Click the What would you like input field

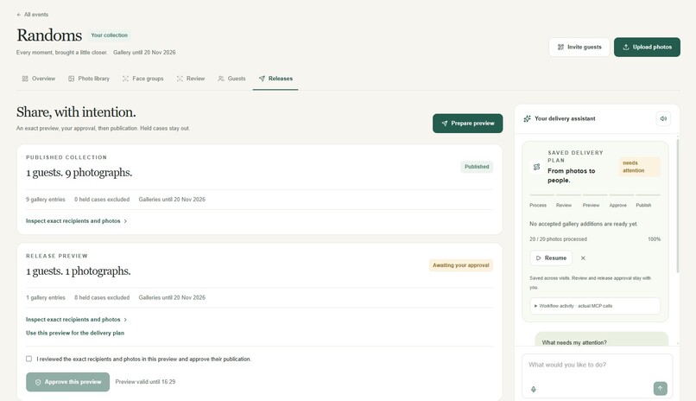click(597, 365)
